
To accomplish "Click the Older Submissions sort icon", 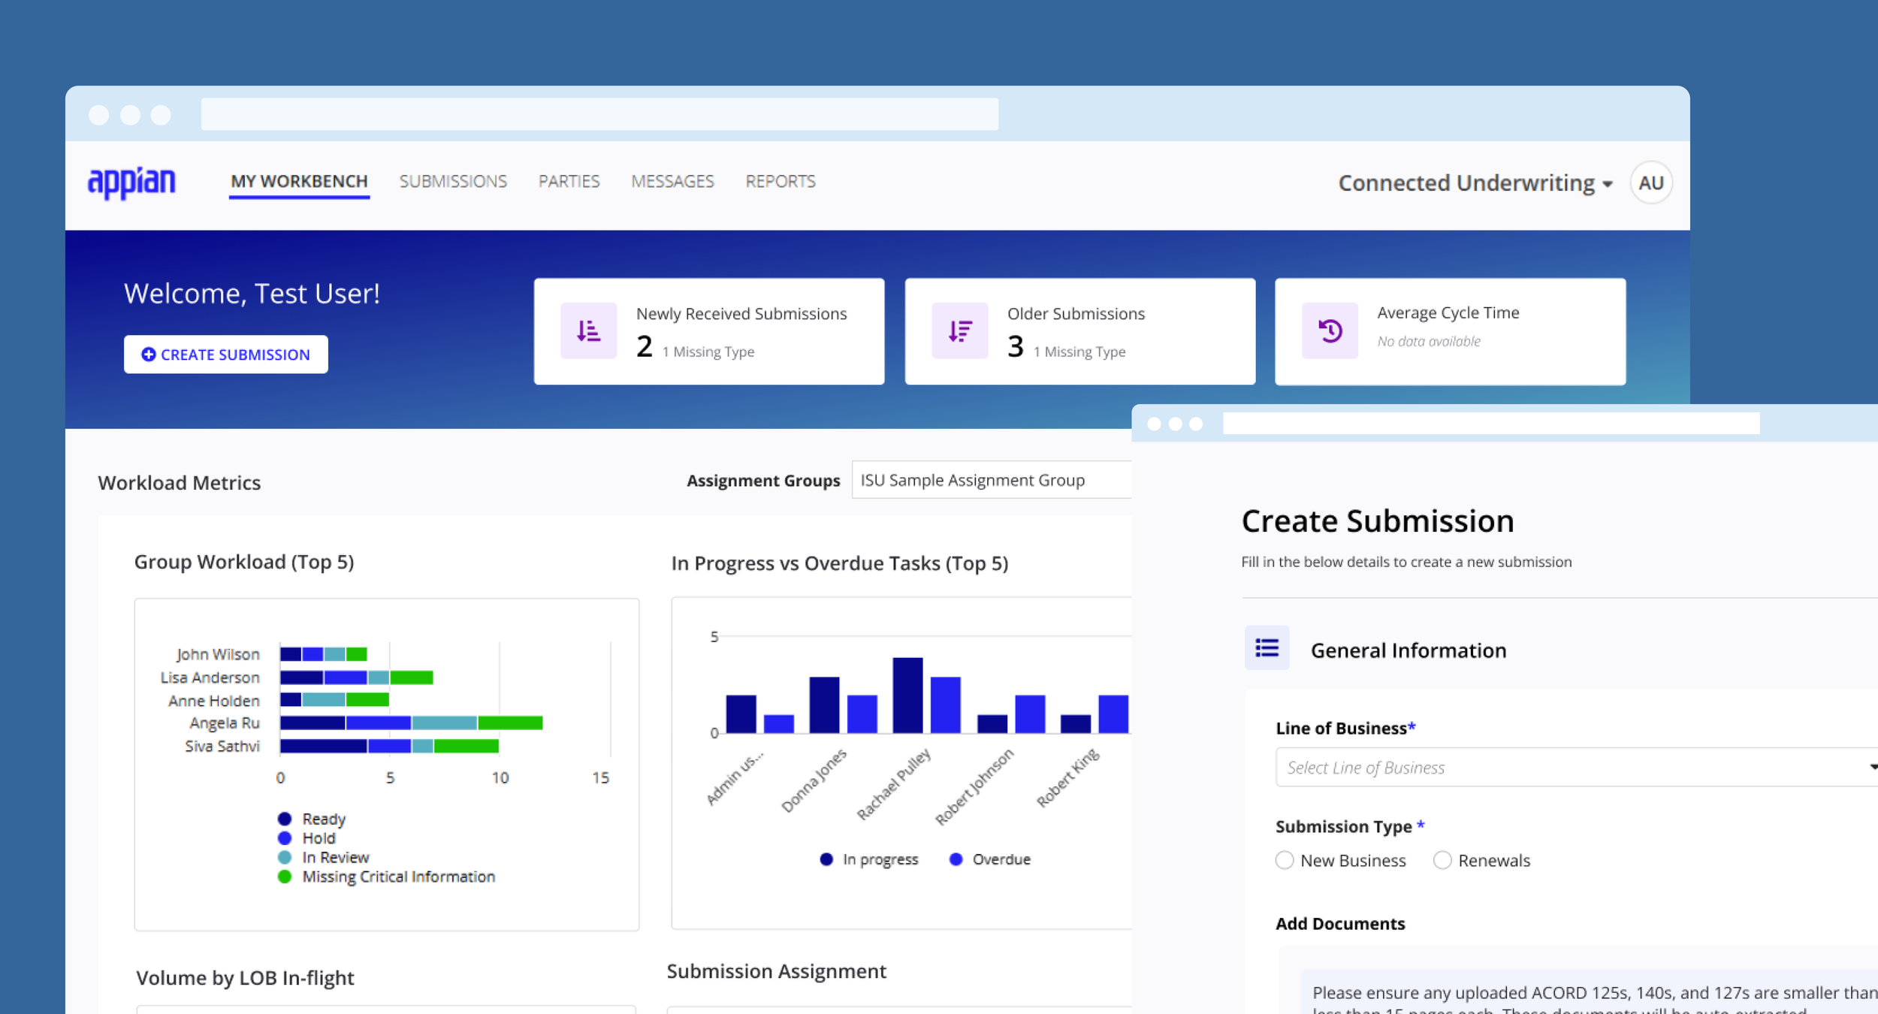I will point(959,330).
